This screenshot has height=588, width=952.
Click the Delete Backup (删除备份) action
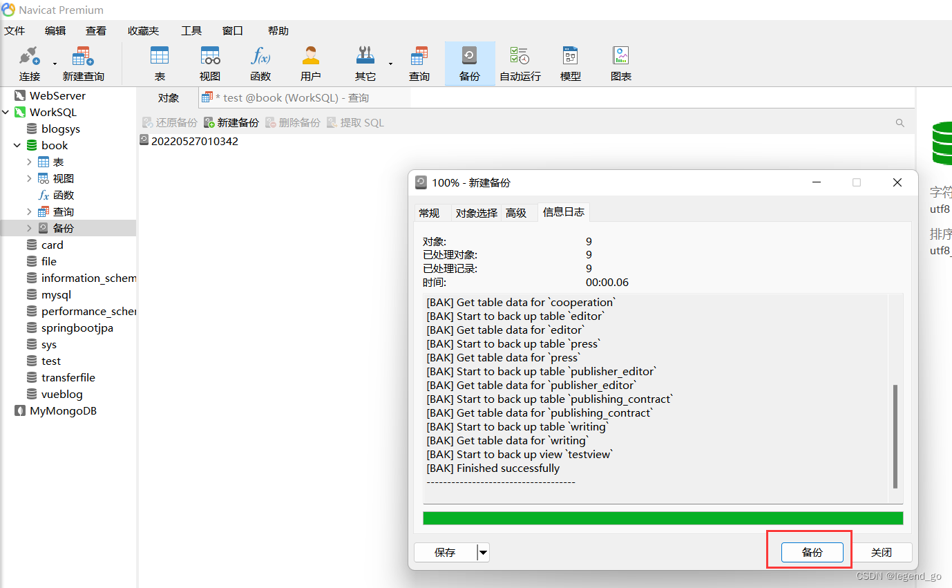293,122
